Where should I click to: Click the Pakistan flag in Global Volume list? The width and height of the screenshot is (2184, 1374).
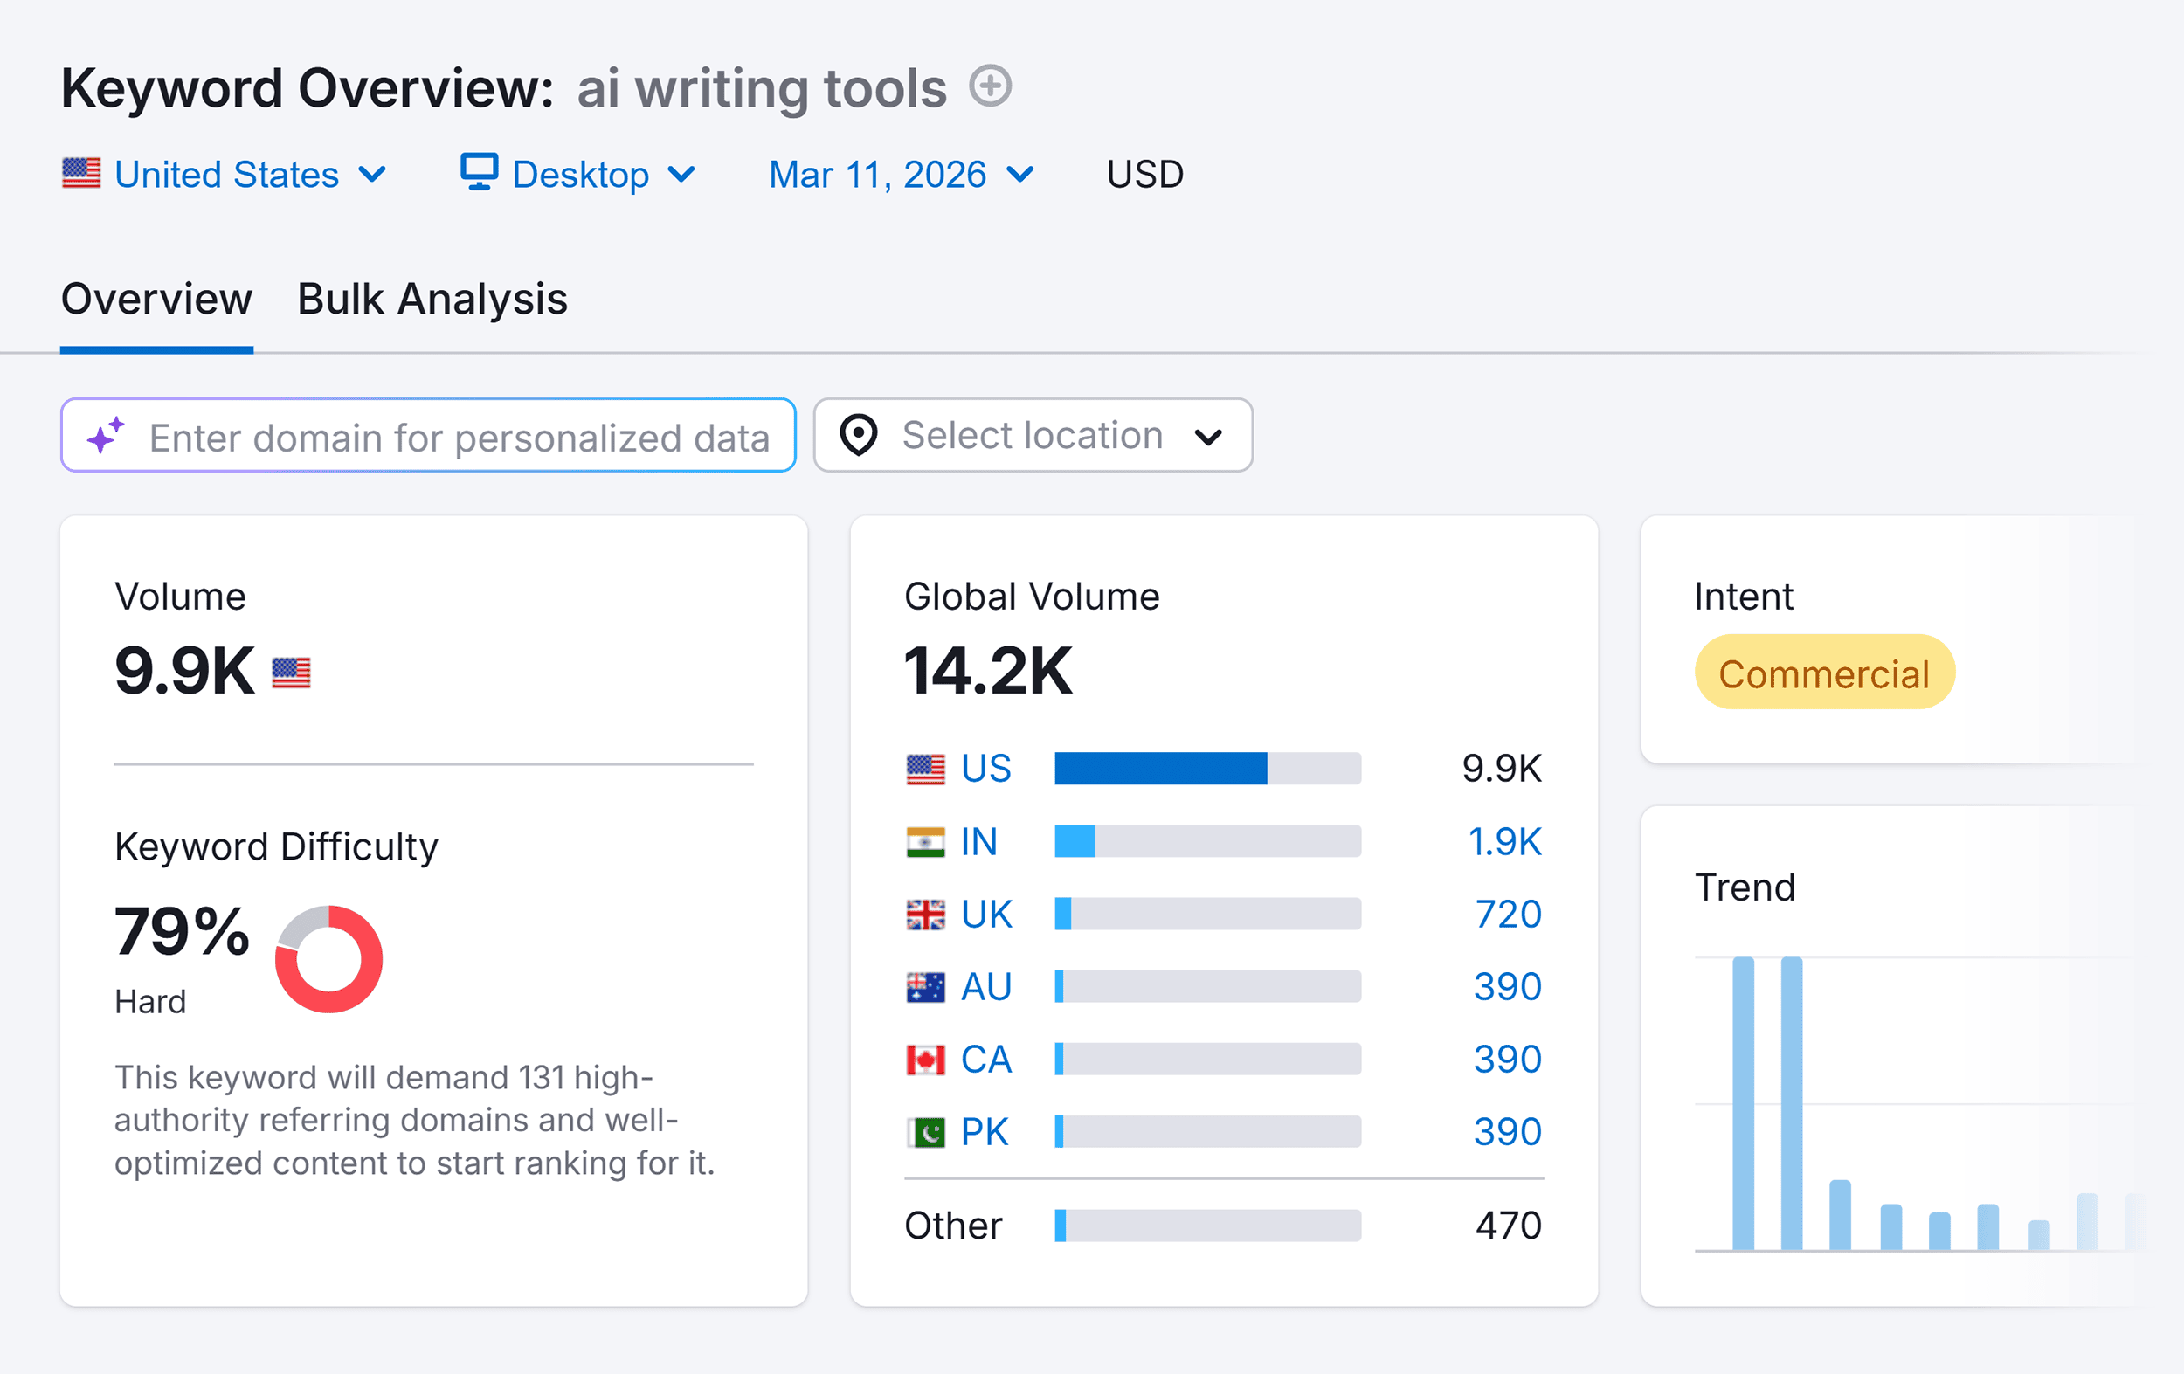click(926, 1131)
